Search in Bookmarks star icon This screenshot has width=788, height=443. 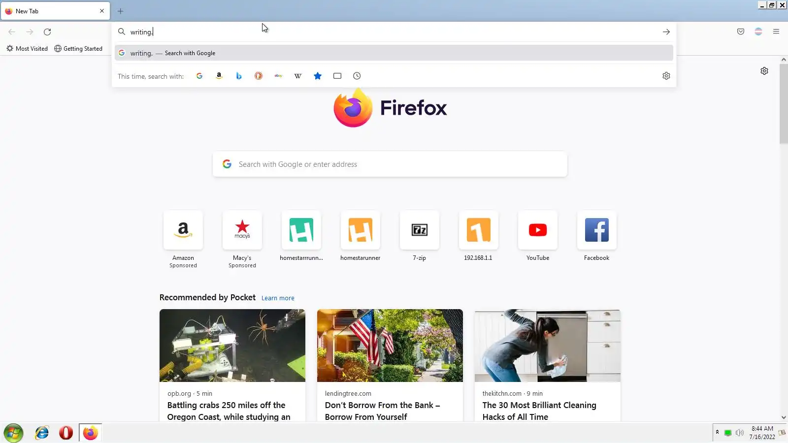coord(318,76)
